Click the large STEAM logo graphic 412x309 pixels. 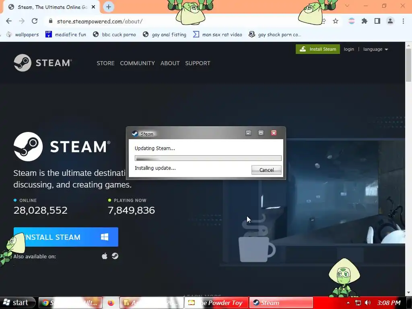click(62, 146)
